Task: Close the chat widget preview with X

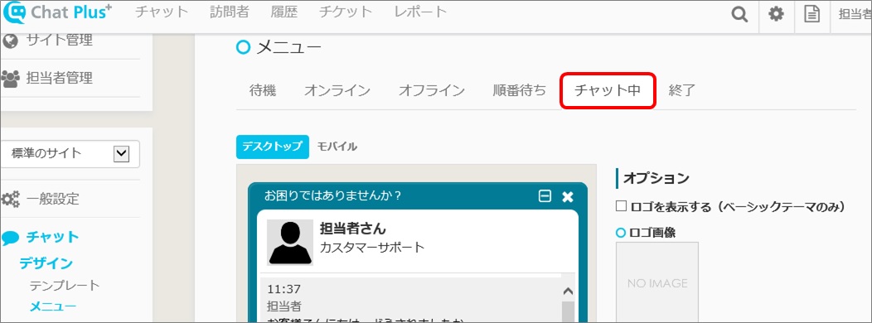Action: point(567,196)
